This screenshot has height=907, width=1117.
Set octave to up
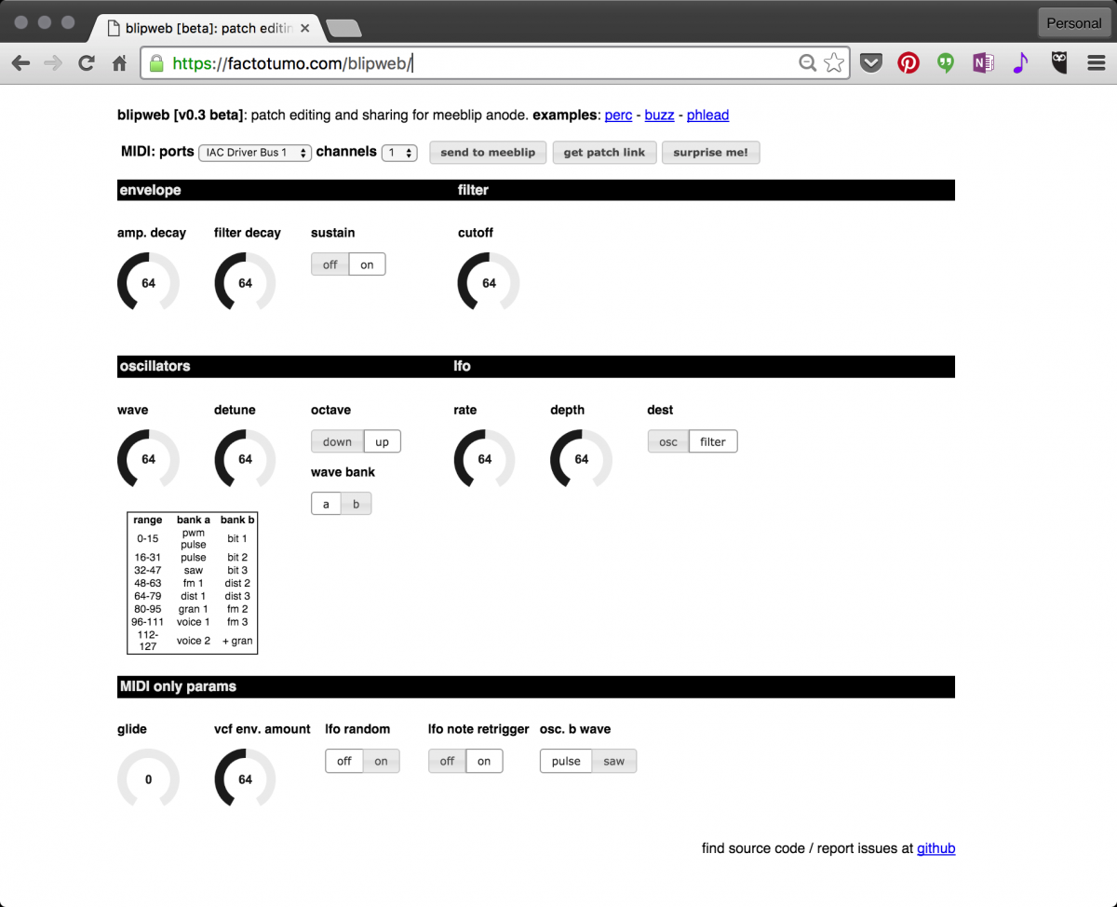(382, 441)
